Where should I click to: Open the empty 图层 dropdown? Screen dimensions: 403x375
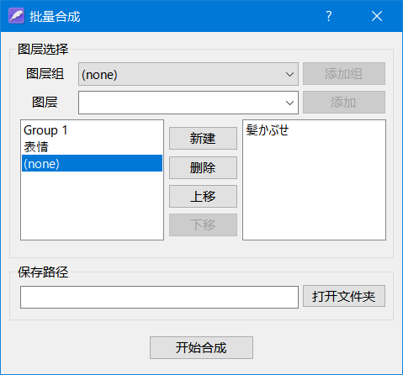(188, 103)
